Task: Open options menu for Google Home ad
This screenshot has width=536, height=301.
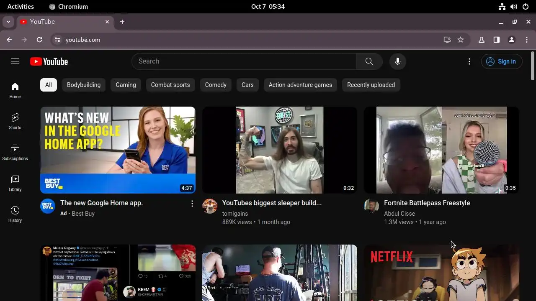Action: (192, 204)
